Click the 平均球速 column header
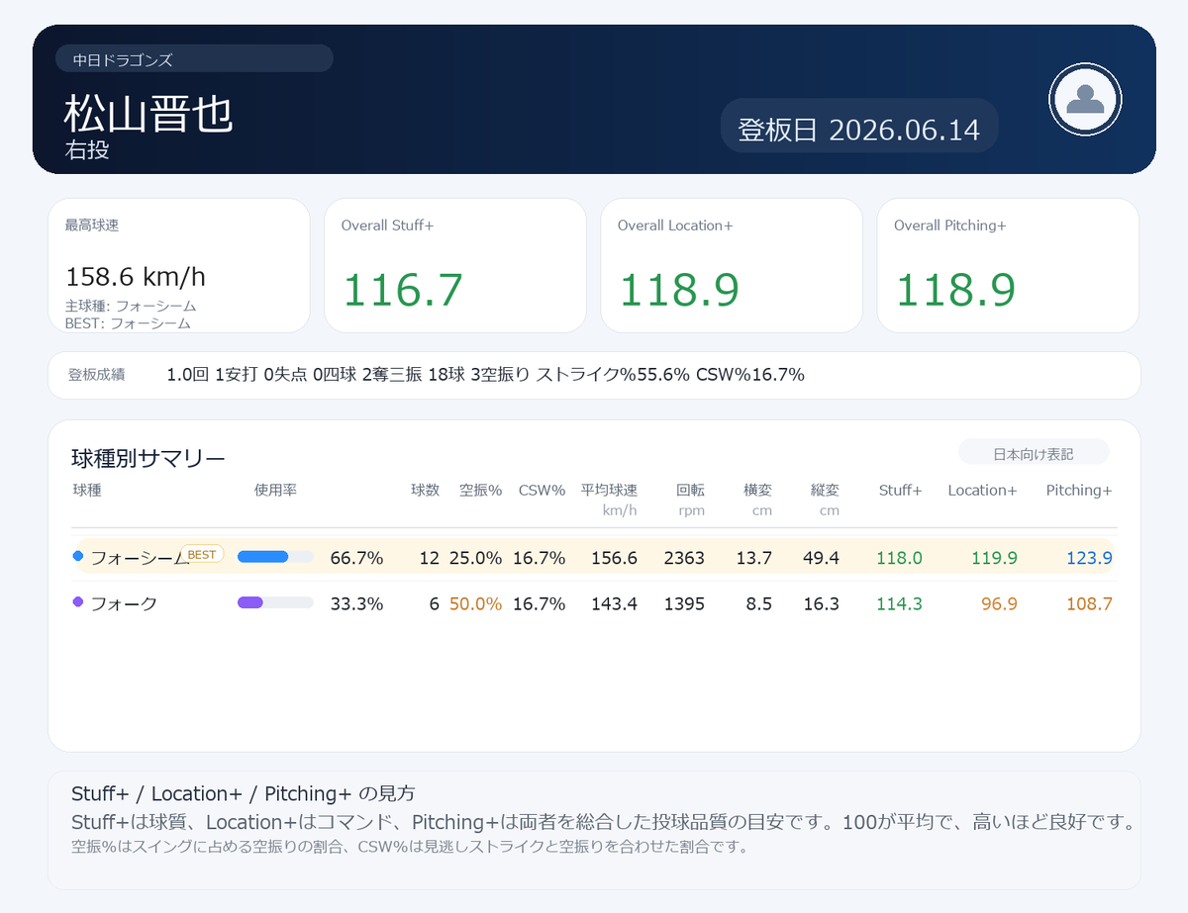This screenshot has height=913, width=1188. [x=609, y=490]
